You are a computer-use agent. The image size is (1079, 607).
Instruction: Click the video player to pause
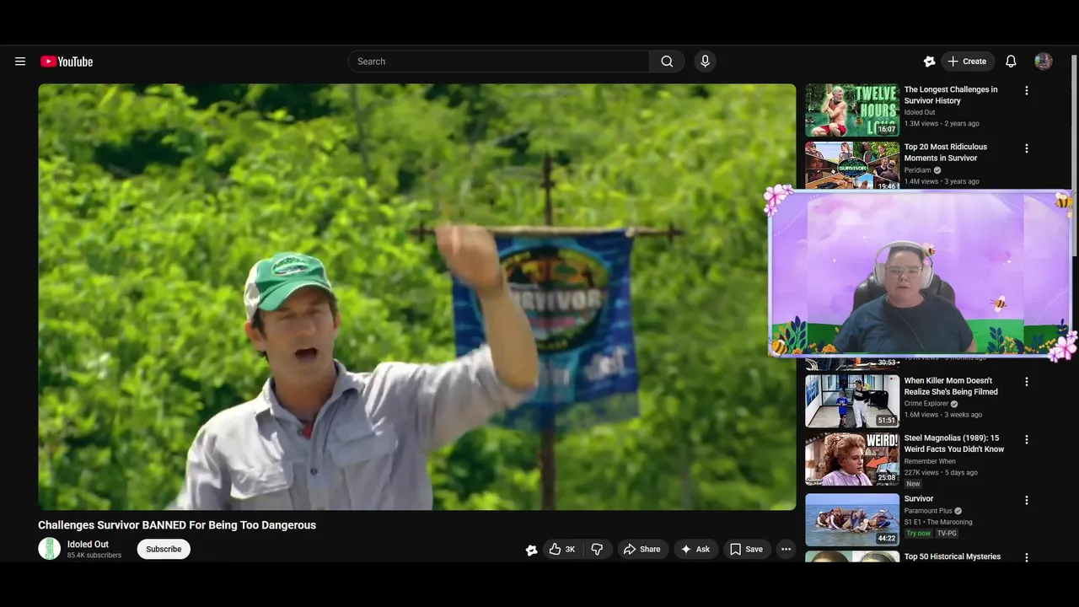pos(416,297)
